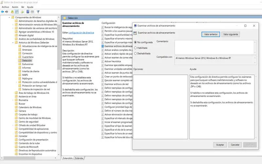Select the Ejecutar examen completo setting row
The width and height of the screenshot is (262, 164).
pos(117,80)
